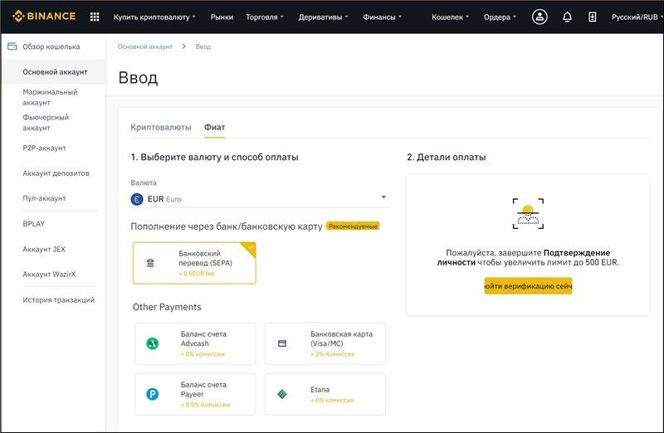The width and height of the screenshot is (664, 433).
Task: Open the notifications bell
Action: pyautogui.click(x=567, y=17)
